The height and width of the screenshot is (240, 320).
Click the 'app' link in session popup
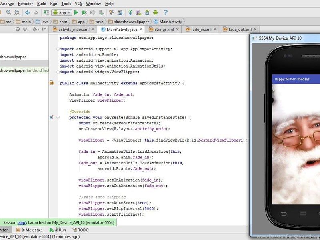[22, 222]
